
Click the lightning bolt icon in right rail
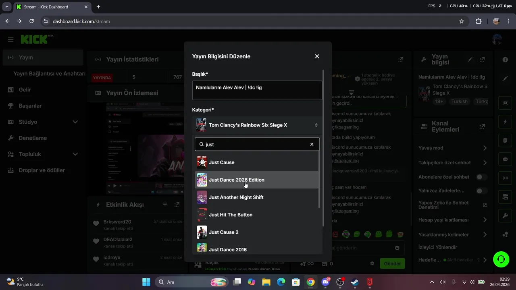[x=505, y=122]
